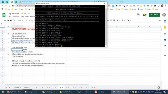Viewport: 168px width, 94px height.
Task: Click the Name box showing B10
Action: pyautogui.click(x=6, y=24)
